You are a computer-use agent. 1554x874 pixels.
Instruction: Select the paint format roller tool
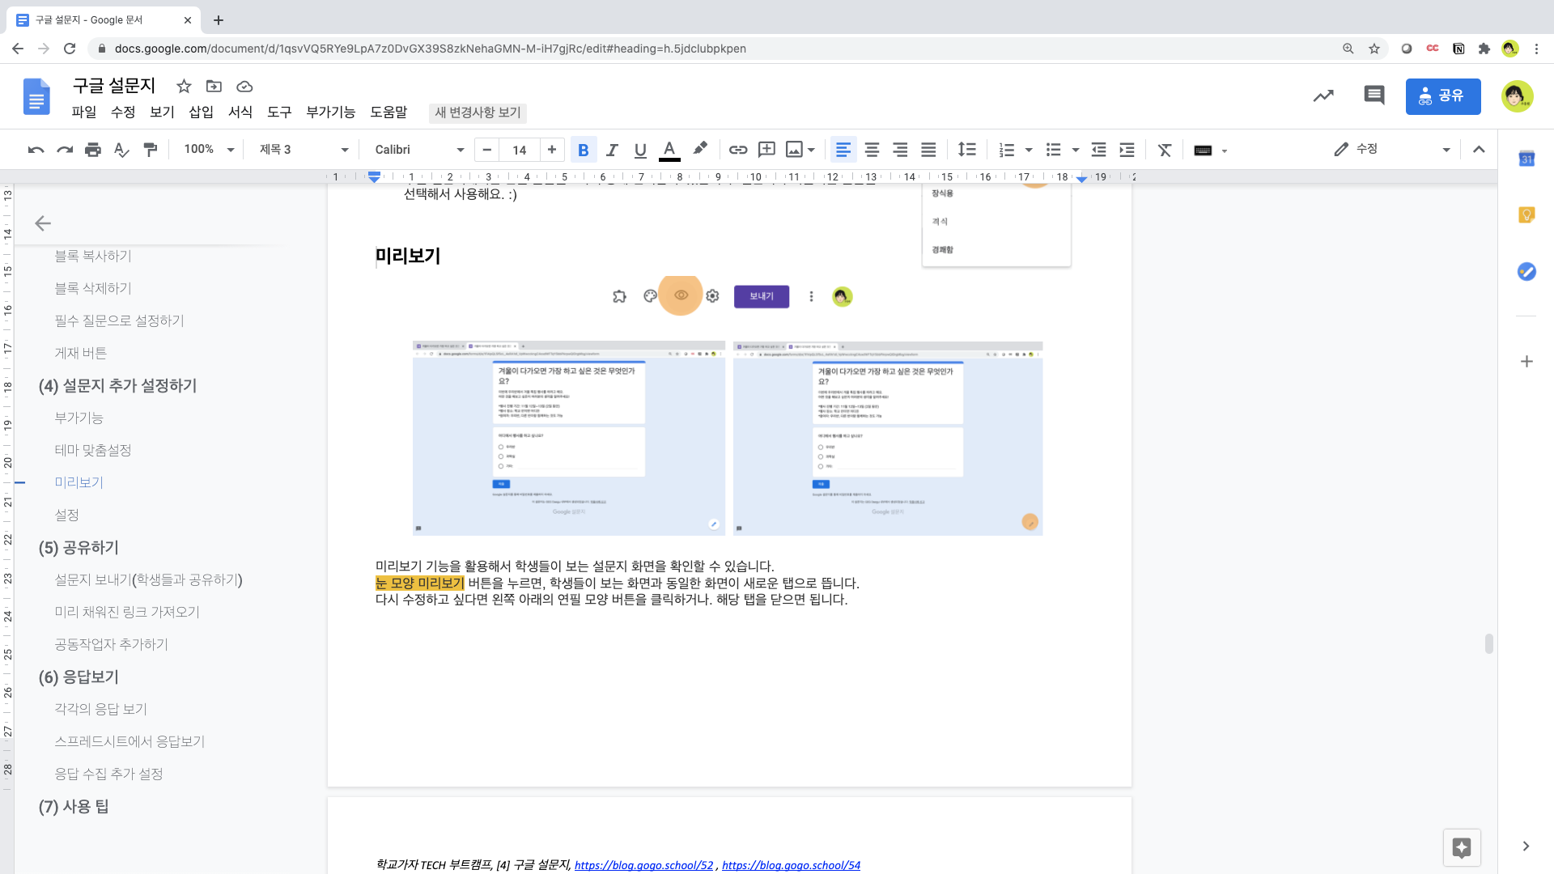pyautogui.click(x=151, y=150)
